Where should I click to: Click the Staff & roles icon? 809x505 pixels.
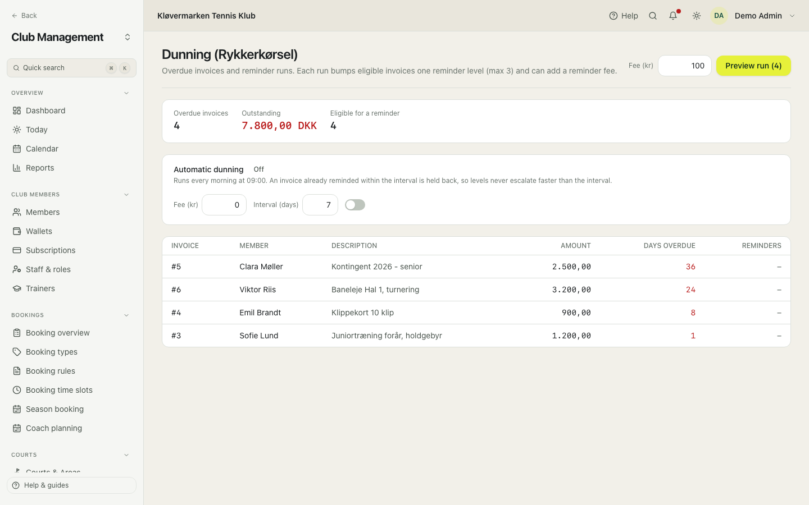coord(17,269)
